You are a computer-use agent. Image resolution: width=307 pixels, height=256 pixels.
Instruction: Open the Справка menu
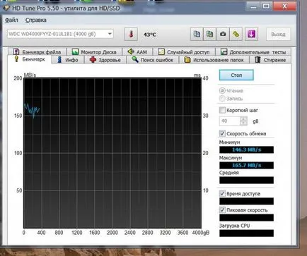point(36,20)
